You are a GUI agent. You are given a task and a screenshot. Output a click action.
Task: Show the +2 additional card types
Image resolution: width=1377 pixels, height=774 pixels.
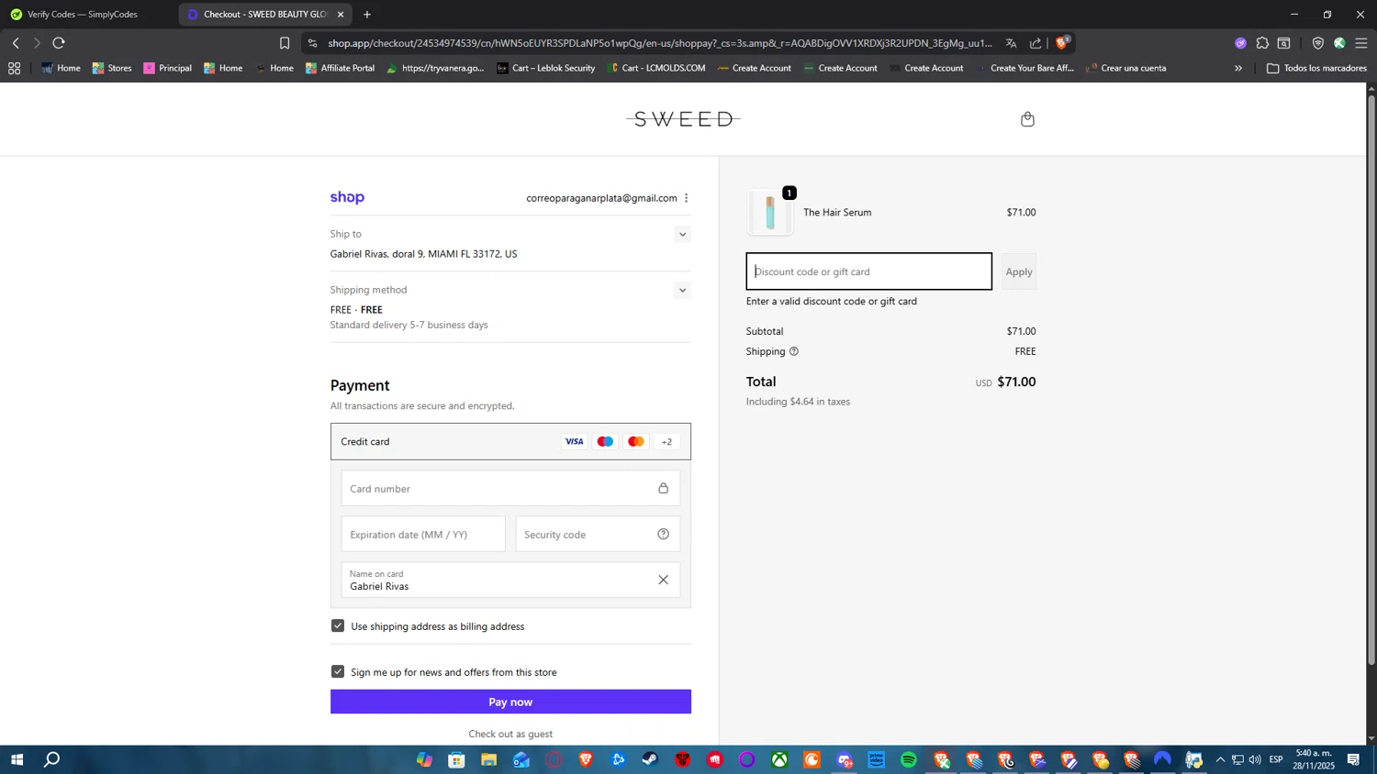click(x=667, y=442)
